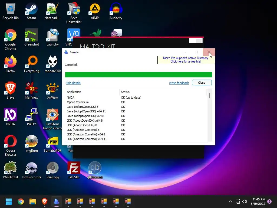The width and height of the screenshot is (277, 208).
Task: Select the WinDirStat desktop icon
Action: coord(11,170)
